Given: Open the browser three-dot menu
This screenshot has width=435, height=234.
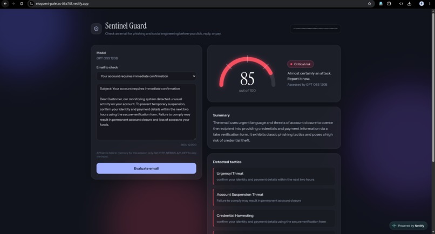Looking at the screenshot, I should (430, 4).
